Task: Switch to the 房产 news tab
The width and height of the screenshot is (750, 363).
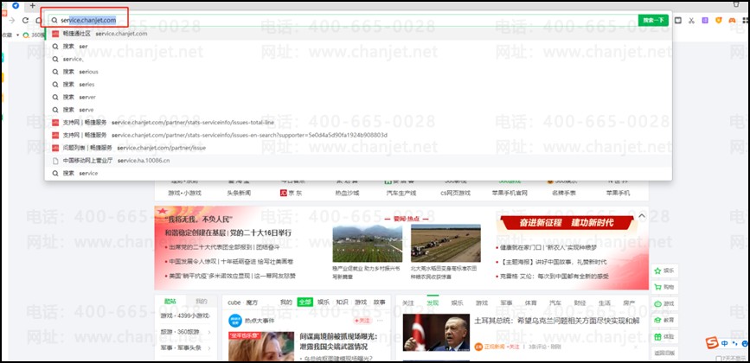Action: point(629,302)
